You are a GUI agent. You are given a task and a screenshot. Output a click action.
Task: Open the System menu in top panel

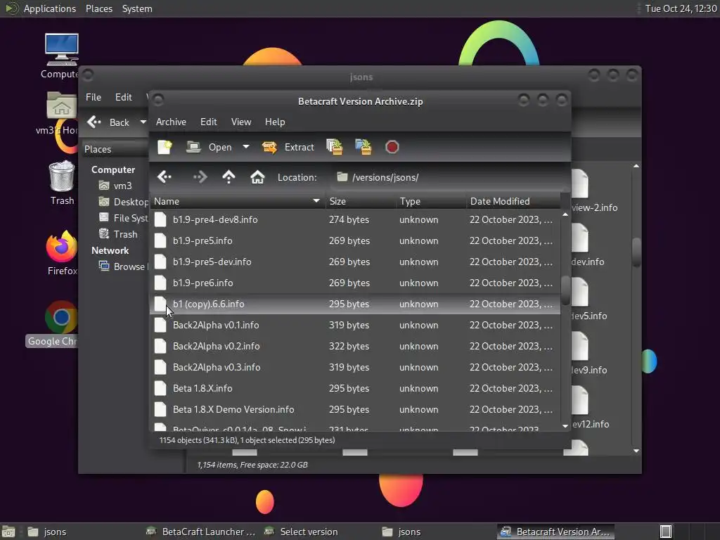click(137, 8)
